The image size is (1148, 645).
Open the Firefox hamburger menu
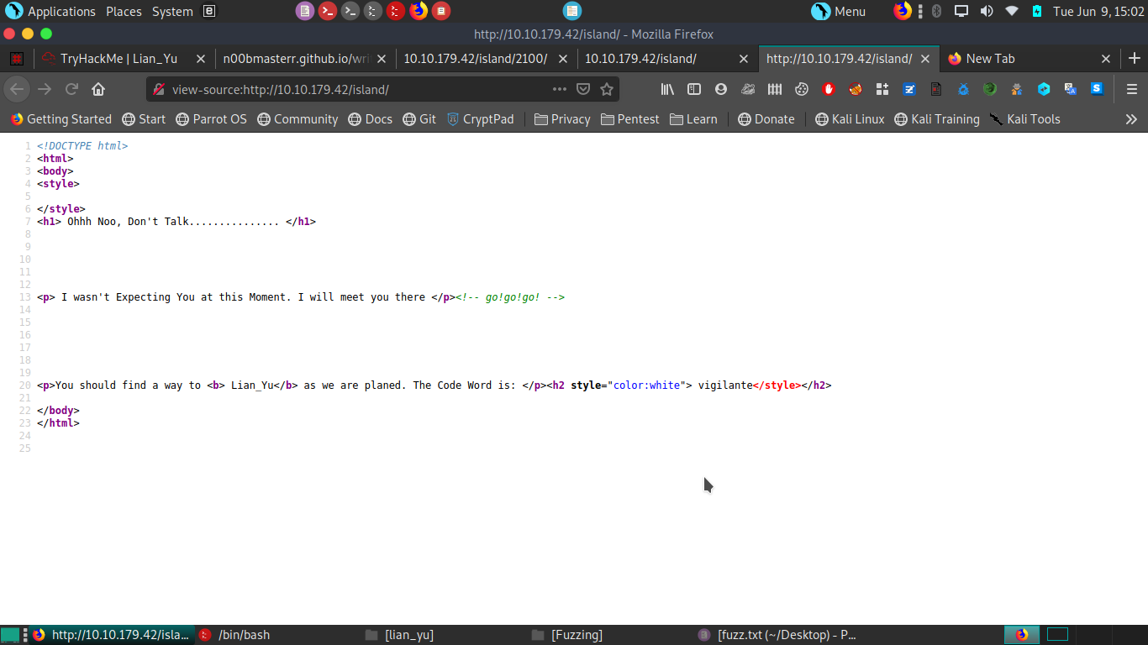1131,89
